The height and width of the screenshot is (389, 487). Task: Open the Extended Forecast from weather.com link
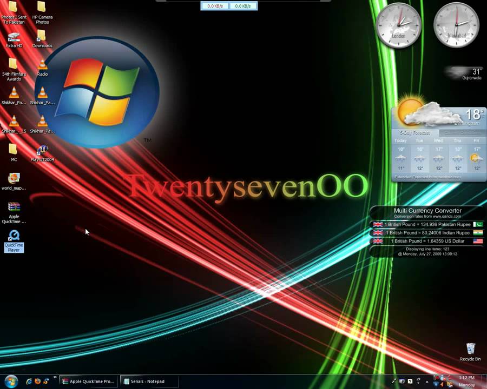point(427,177)
